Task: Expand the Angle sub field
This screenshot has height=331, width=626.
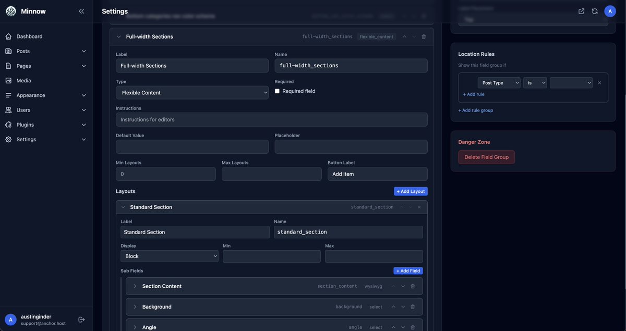Action: (x=135, y=327)
